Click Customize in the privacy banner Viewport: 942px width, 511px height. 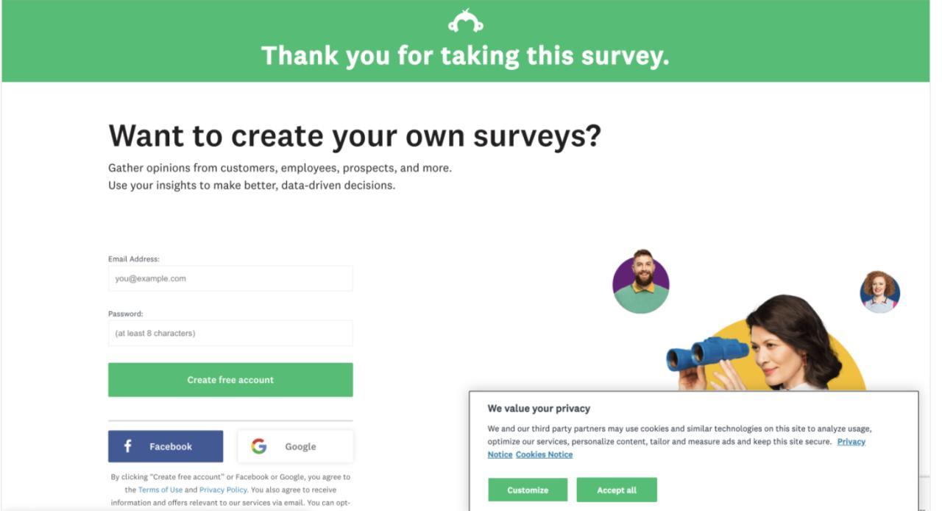click(x=528, y=490)
